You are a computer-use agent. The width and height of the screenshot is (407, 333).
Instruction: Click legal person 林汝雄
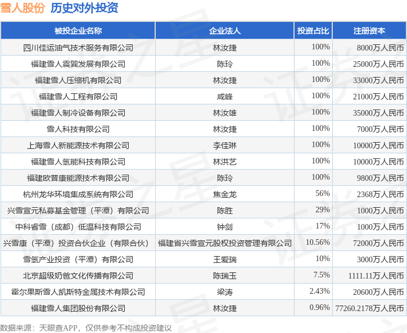pyautogui.click(x=225, y=113)
